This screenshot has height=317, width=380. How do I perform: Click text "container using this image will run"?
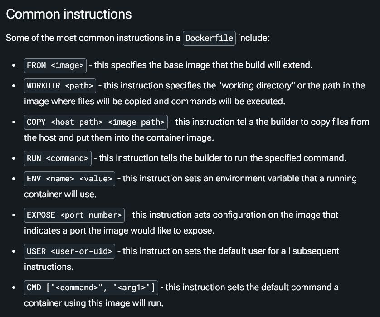[93, 303]
